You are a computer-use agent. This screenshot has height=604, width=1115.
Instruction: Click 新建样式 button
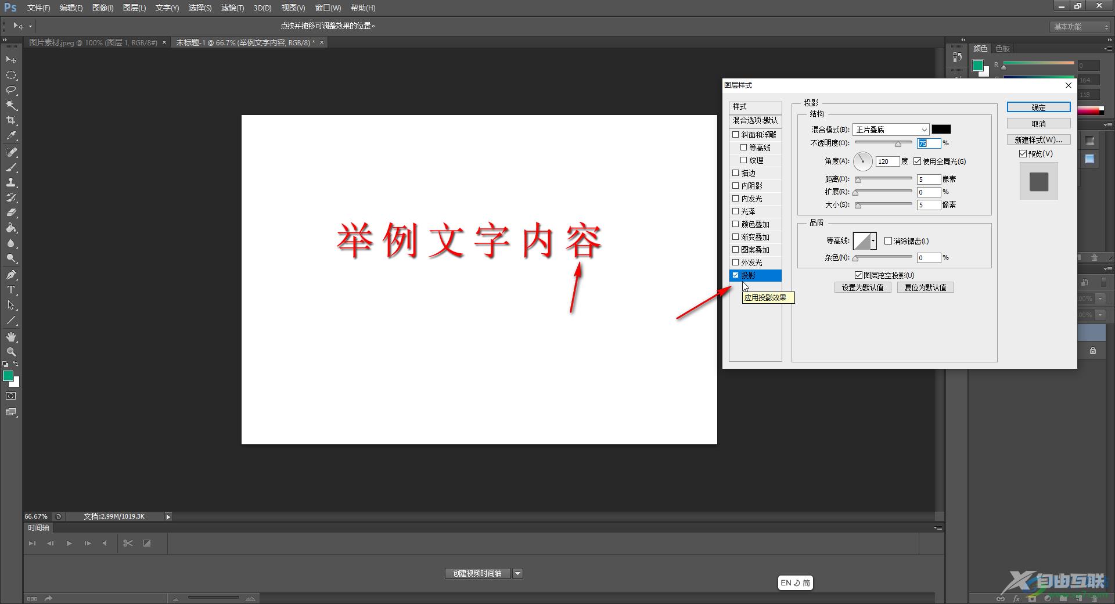click(x=1038, y=140)
